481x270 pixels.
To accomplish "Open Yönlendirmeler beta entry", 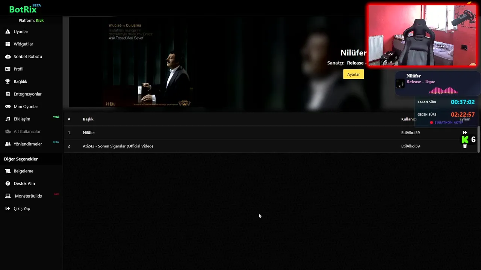I will (x=28, y=144).
